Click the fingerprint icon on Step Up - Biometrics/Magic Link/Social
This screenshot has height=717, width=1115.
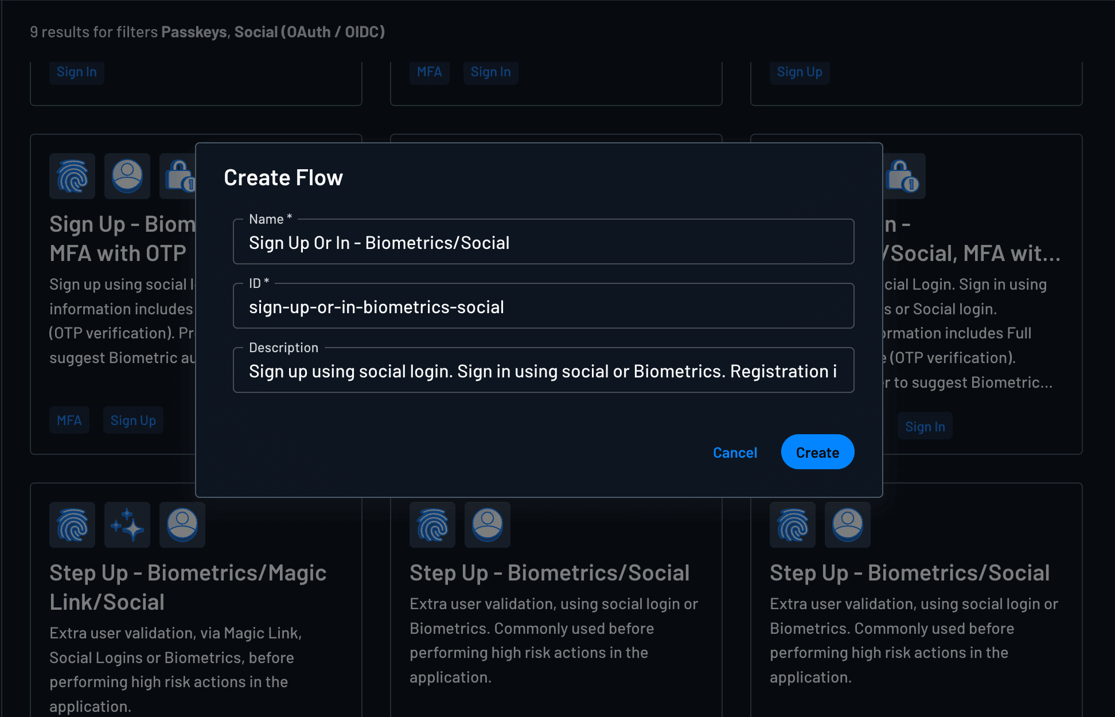tap(72, 524)
